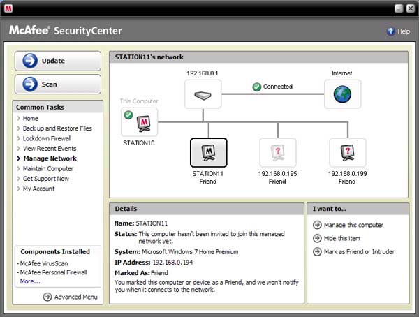Image resolution: width=419 pixels, height=317 pixels.
Task: Open the More... components link
Action: (30, 281)
